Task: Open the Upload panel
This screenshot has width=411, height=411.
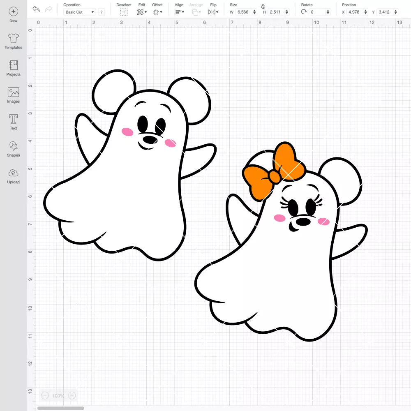Action: [x=14, y=176]
